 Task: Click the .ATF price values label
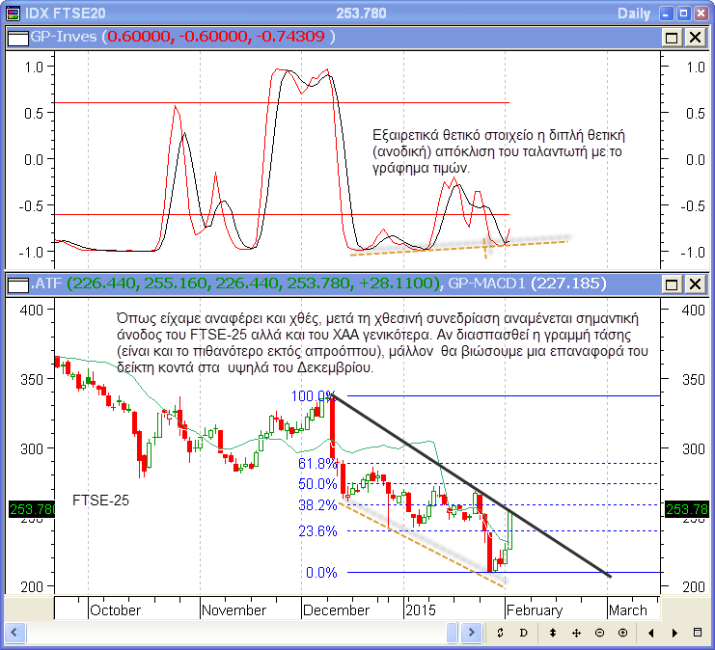coord(235,284)
